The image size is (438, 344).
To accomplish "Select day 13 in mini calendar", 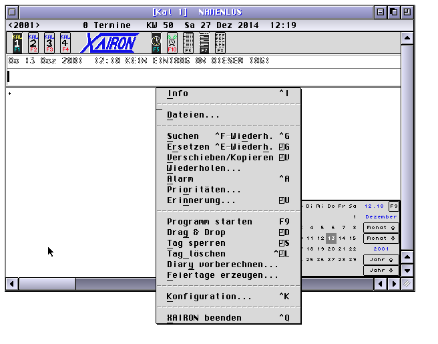I will [331, 238].
